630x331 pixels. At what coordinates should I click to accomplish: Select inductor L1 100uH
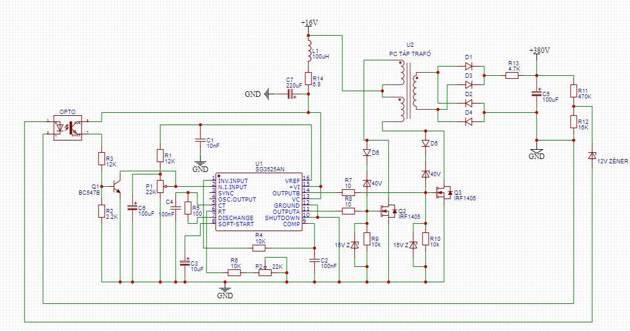tap(309, 51)
